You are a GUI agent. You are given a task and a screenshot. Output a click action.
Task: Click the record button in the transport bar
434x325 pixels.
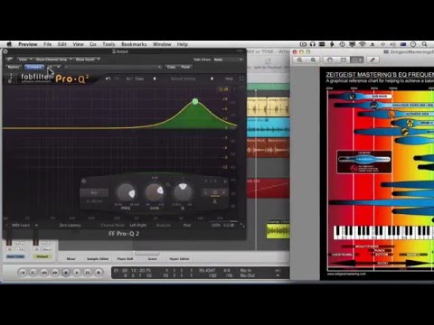tap(99, 273)
